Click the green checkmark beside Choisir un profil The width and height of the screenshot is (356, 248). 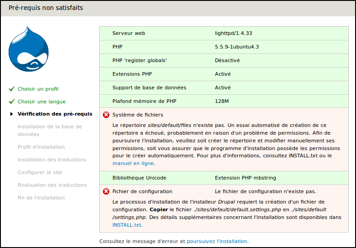(12, 89)
